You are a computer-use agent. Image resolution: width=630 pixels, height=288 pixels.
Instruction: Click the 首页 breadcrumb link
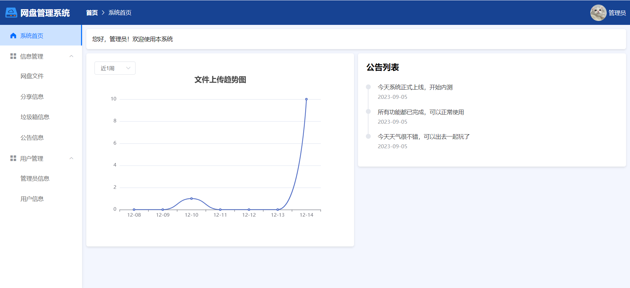pos(92,13)
